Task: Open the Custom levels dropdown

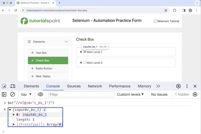Action: click(x=130, y=94)
